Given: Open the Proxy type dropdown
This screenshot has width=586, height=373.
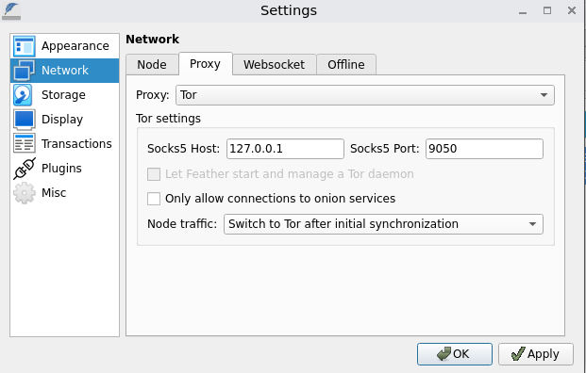Looking at the screenshot, I should 365,95.
